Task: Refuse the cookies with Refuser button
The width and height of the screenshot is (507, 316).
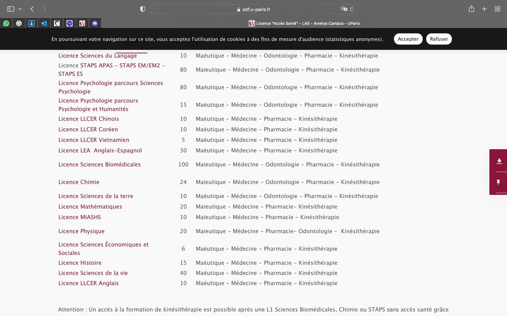Action: [x=439, y=39]
